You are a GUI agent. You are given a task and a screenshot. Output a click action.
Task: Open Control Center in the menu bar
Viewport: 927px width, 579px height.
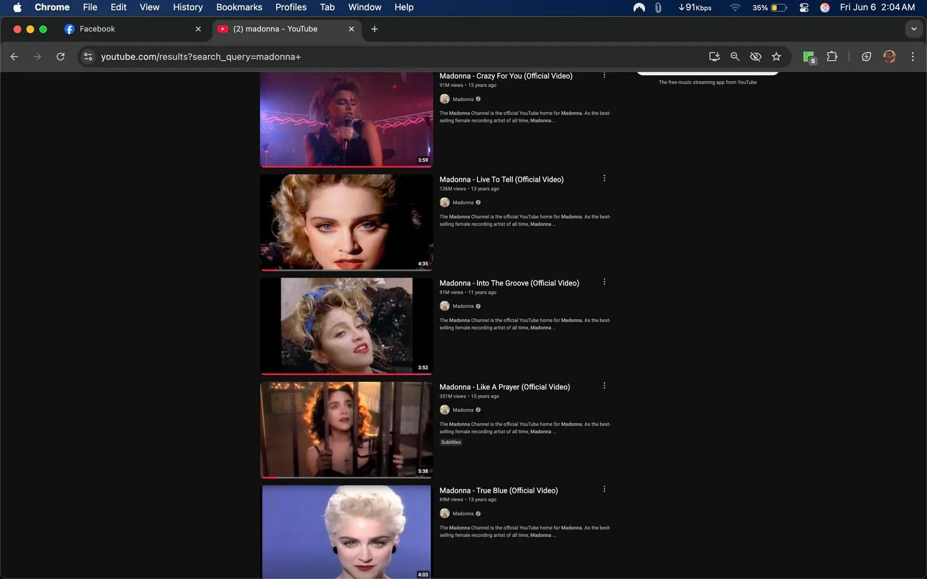pyautogui.click(x=803, y=7)
